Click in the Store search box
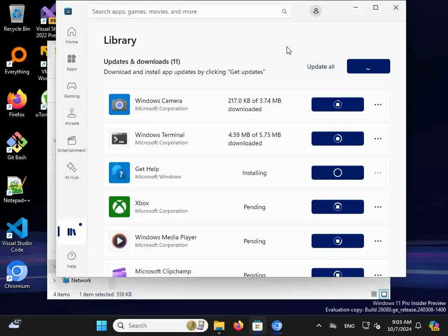 pyautogui.click(x=190, y=11)
